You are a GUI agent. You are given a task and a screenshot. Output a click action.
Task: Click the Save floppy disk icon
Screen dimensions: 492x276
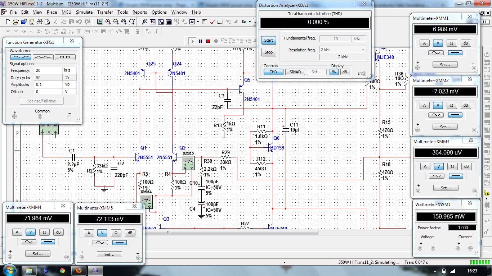click(32, 22)
